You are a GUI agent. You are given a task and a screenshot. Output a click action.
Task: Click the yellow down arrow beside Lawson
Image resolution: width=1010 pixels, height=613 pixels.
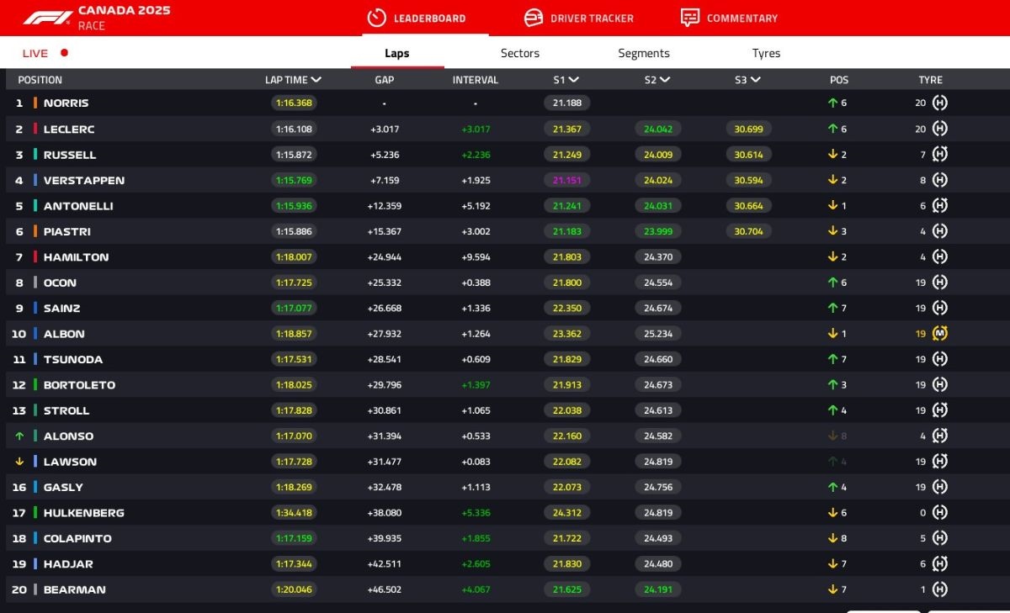coord(19,462)
